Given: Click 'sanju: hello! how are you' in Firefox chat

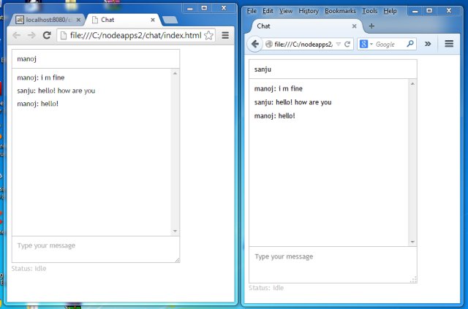Looking at the screenshot, I should [x=292, y=102].
